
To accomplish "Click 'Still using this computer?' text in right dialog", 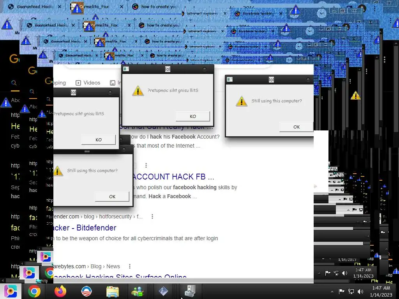I will (x=277, y=101).
